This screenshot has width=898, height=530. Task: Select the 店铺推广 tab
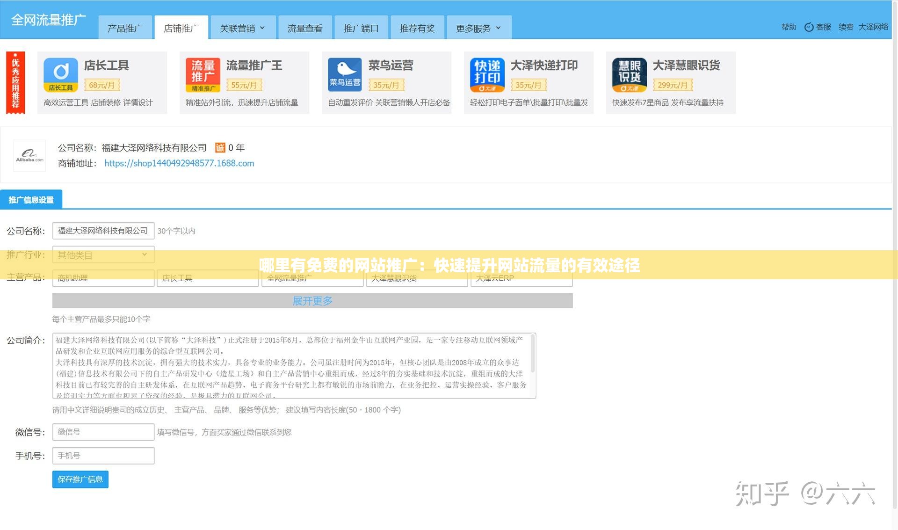[x=181, y=28]
